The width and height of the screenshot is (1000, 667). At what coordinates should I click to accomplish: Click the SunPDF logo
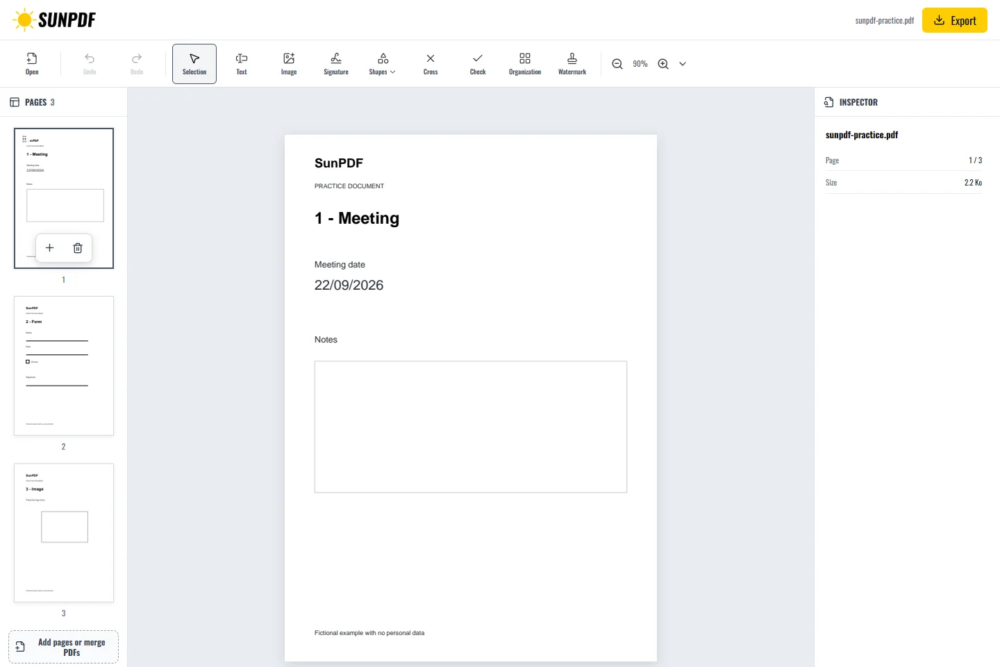[x=54, y=19]
